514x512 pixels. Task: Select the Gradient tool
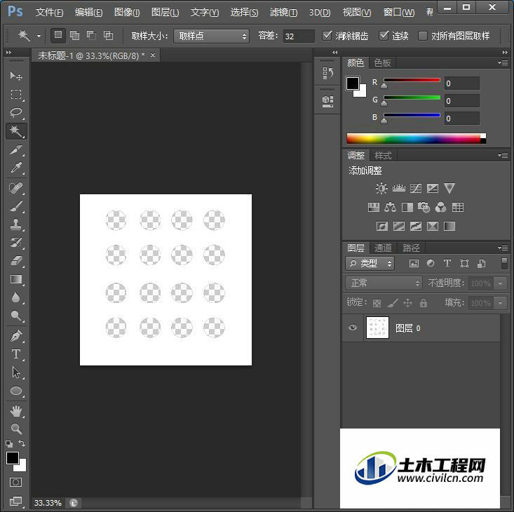click(x=15, y=279)
